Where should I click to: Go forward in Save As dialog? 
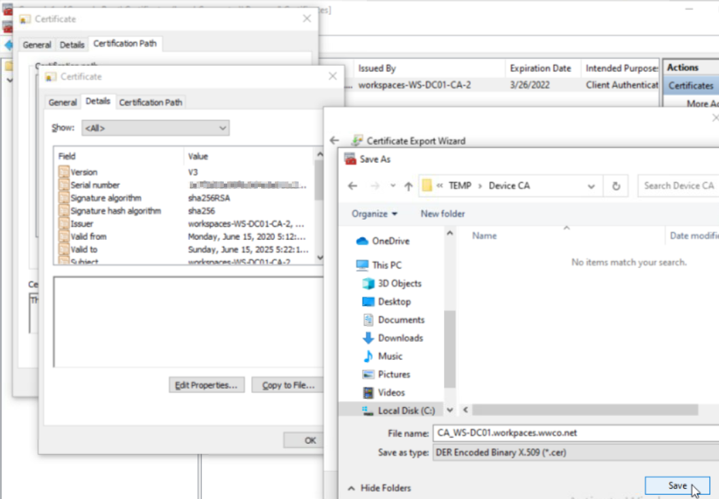coord(375,186)
